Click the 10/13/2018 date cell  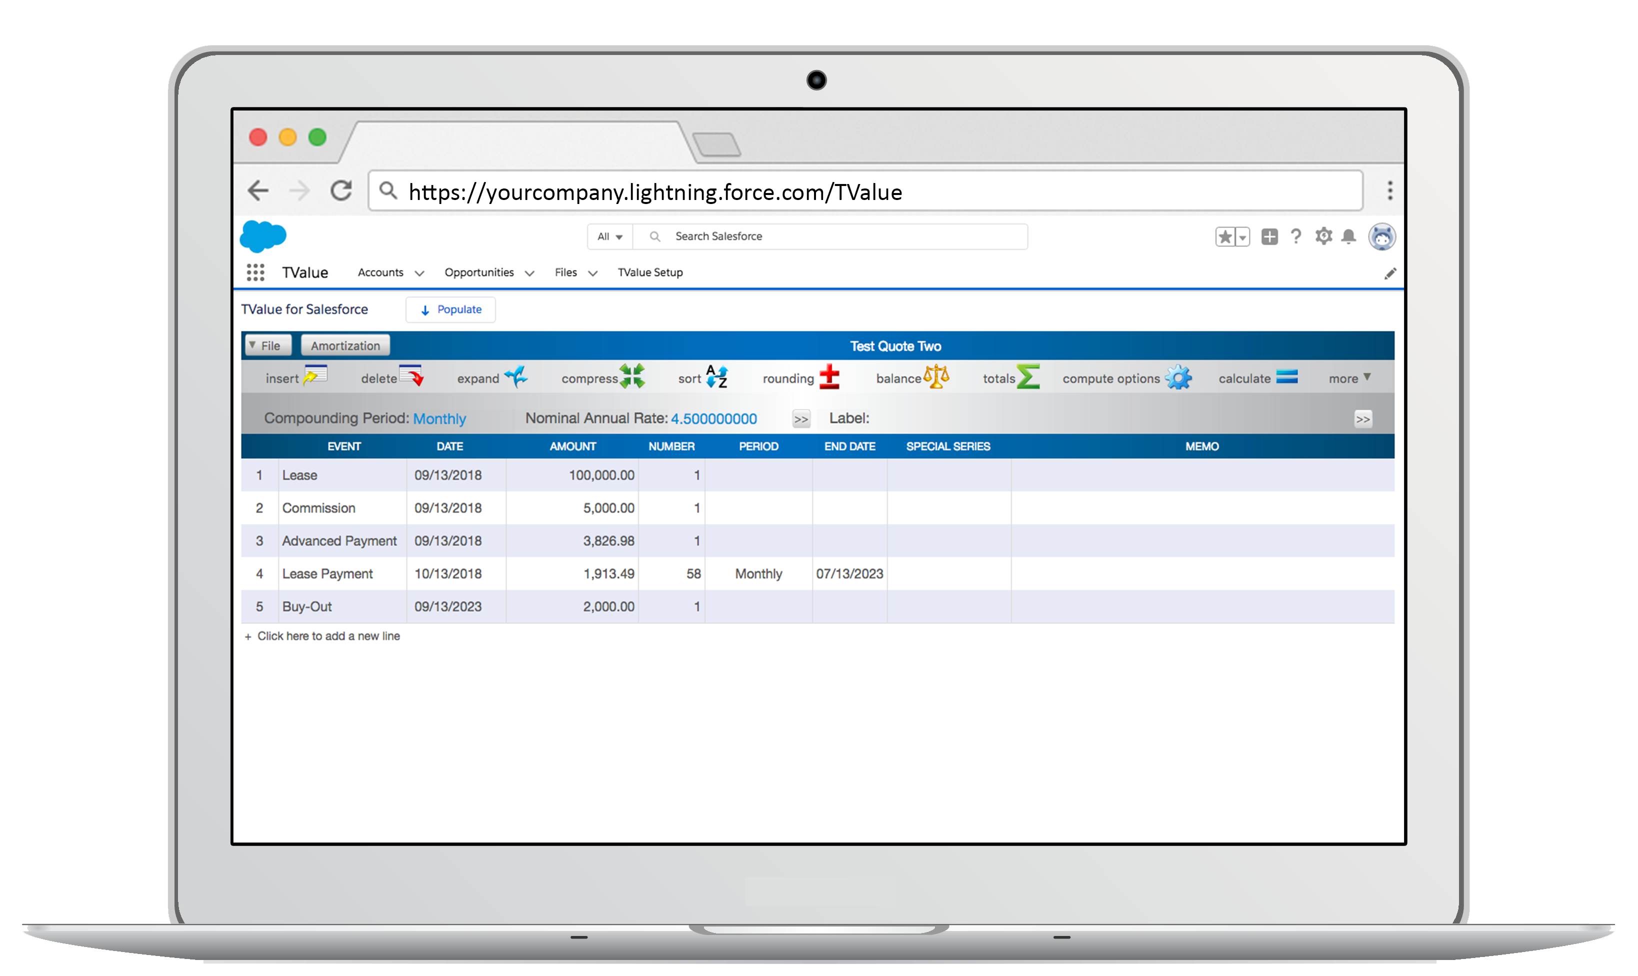point(456,573)
